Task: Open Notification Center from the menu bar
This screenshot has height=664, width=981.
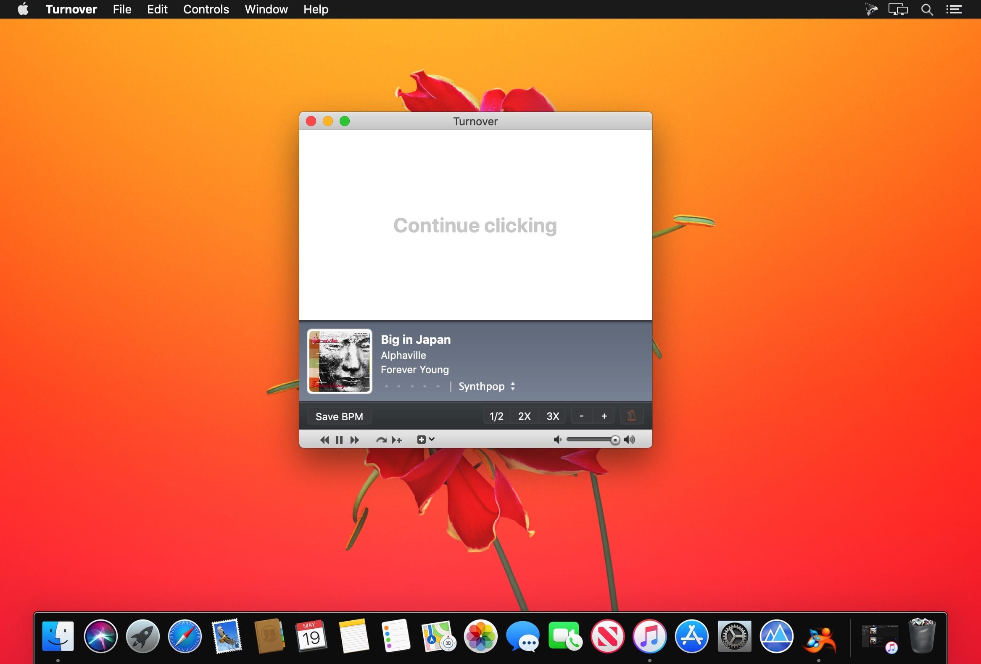Action: pos(954,9)
